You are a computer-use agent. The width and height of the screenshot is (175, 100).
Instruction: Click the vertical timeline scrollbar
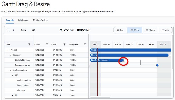click(x=172, y=52)
